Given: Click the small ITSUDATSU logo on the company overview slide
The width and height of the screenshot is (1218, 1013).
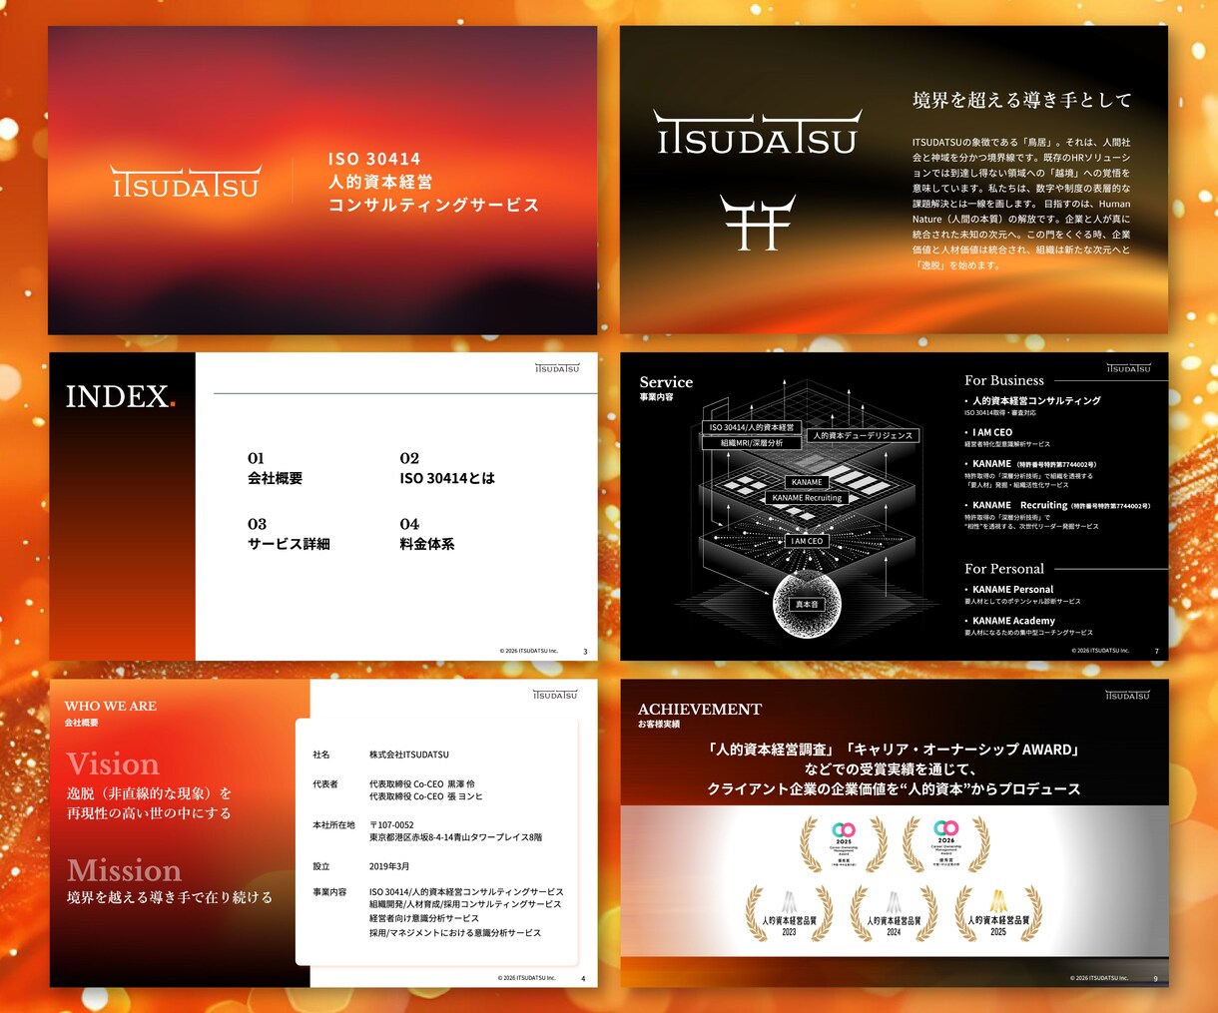Looking at the screenshot, I should pyautogui.click(x=555, y=694).
